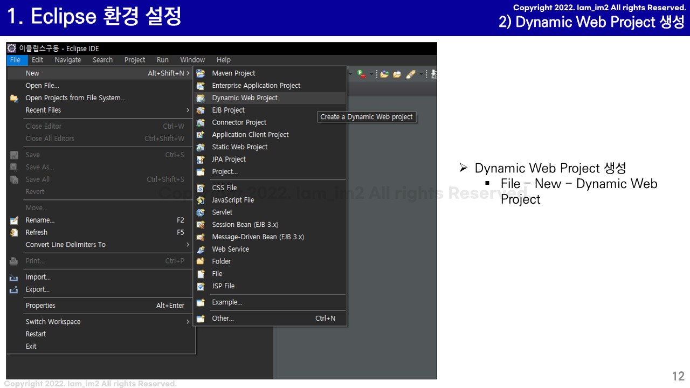Expand the Convert Line Delimiters To submenu

click(65, 244)
